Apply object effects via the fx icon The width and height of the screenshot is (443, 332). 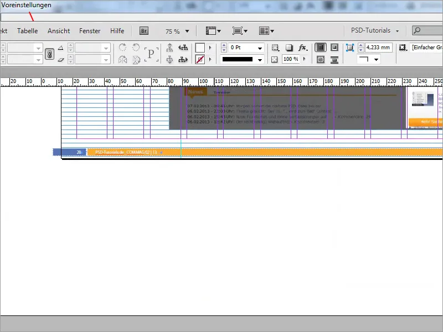pyautogui.click(x=302, y=48)
